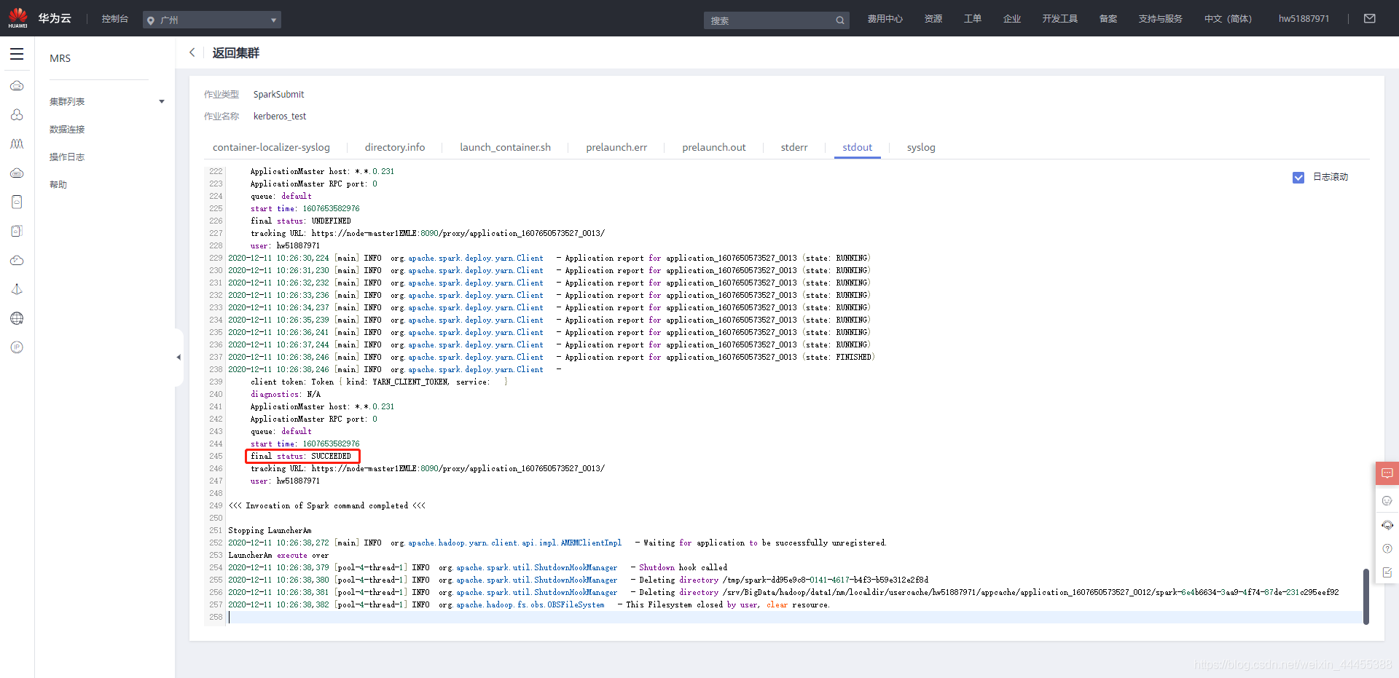Click the kerberos_test job name
Viewport: 1399px width, 678px height.
280,117
